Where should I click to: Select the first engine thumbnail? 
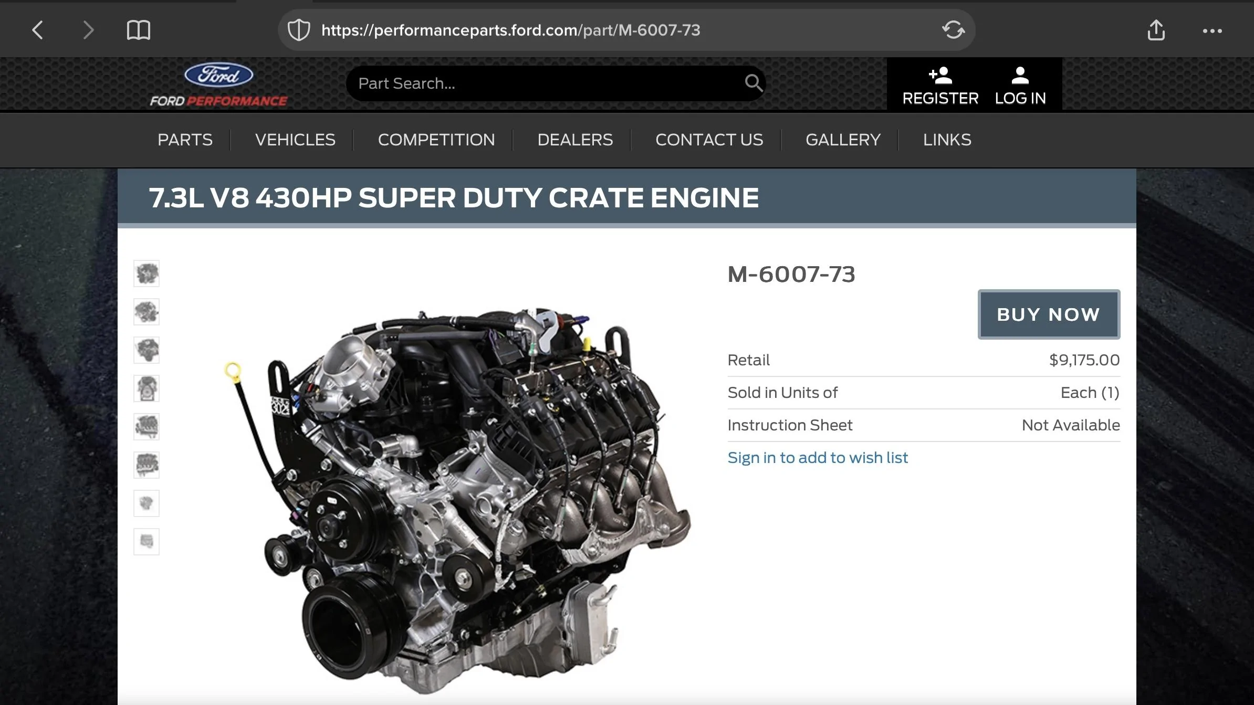click(147, 273)
